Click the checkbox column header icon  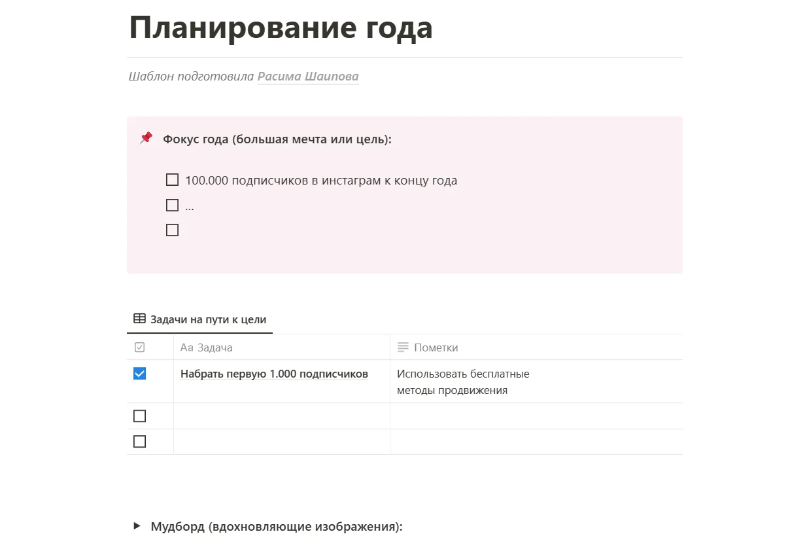pyautogui.click(x=139, y=347)
